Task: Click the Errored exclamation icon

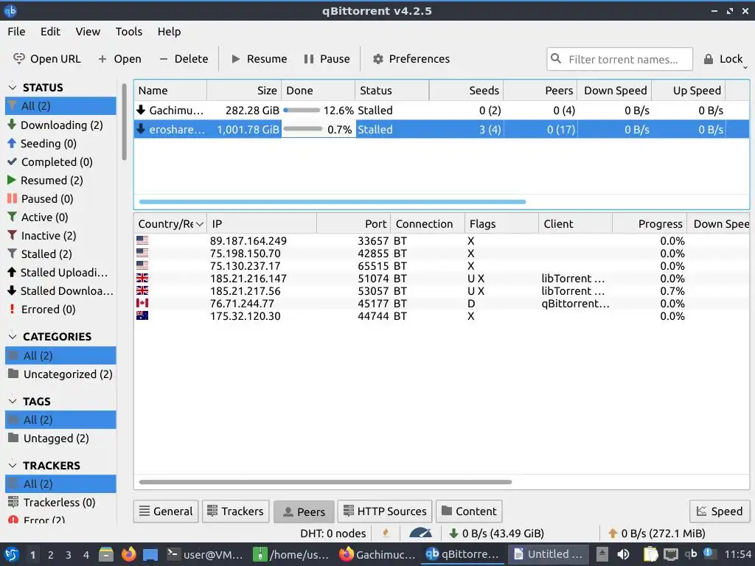Action: click(12, 309)
